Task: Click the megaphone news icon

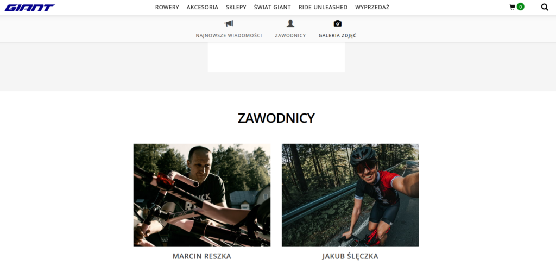Action: [x=229, y=23]
